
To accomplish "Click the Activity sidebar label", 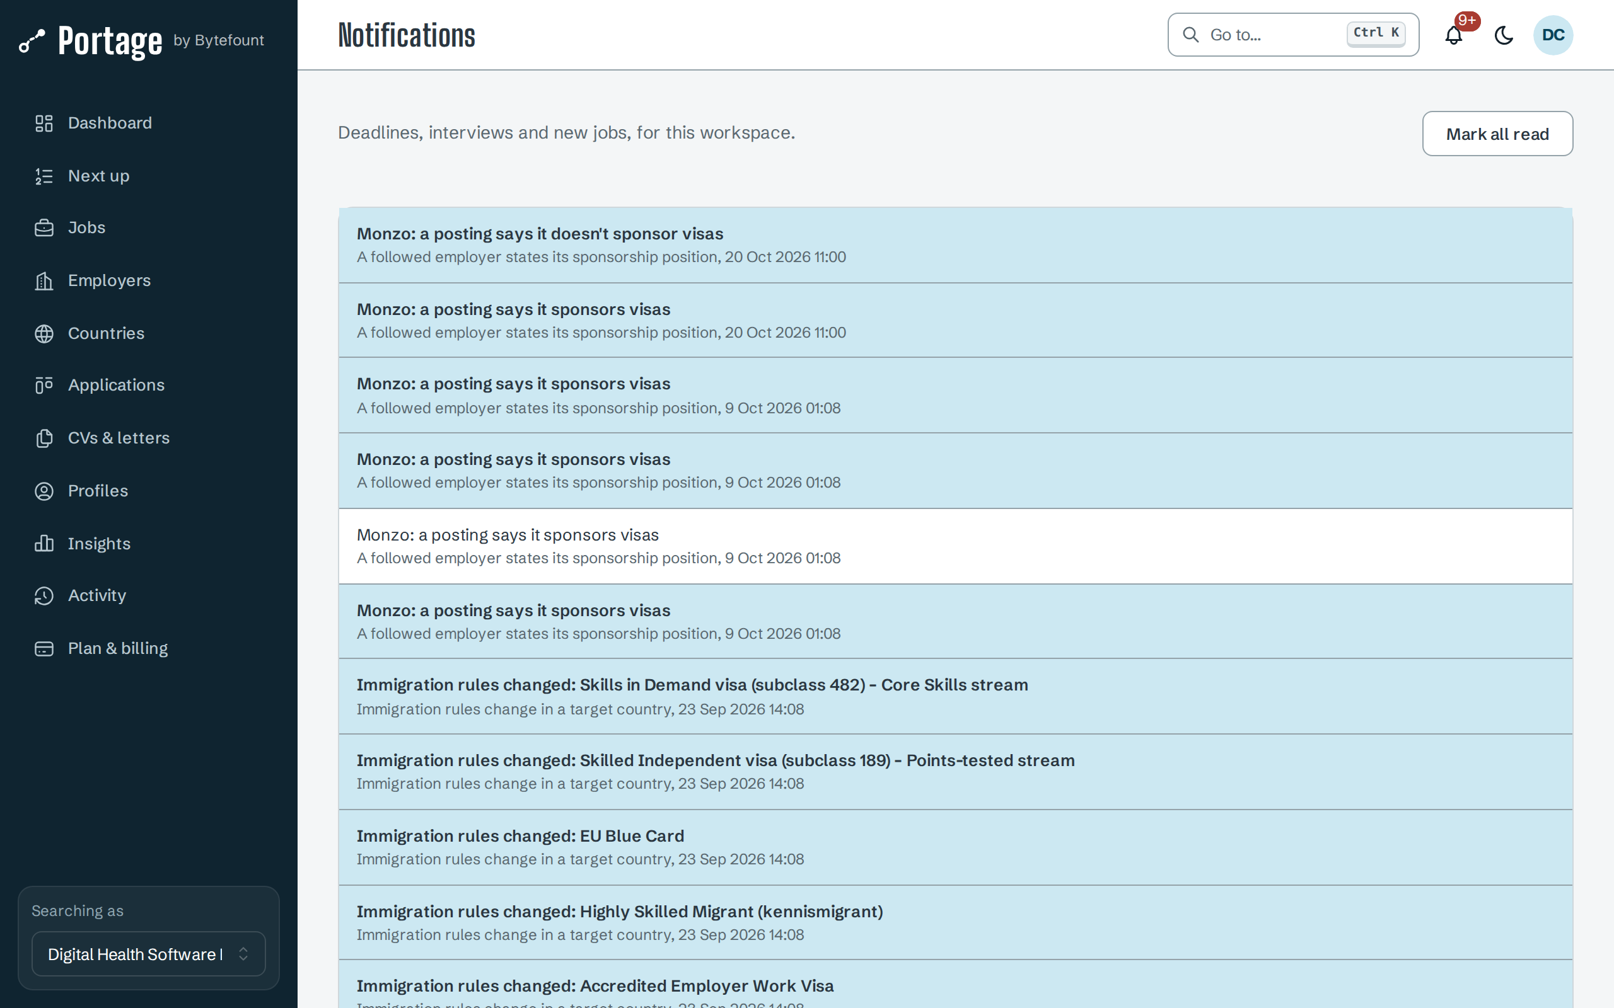I will (96, 595).
